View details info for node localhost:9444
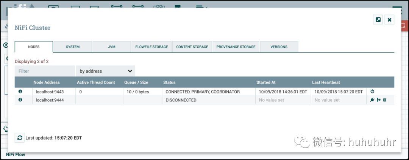 pyautogui.click(x=20, y=100)
